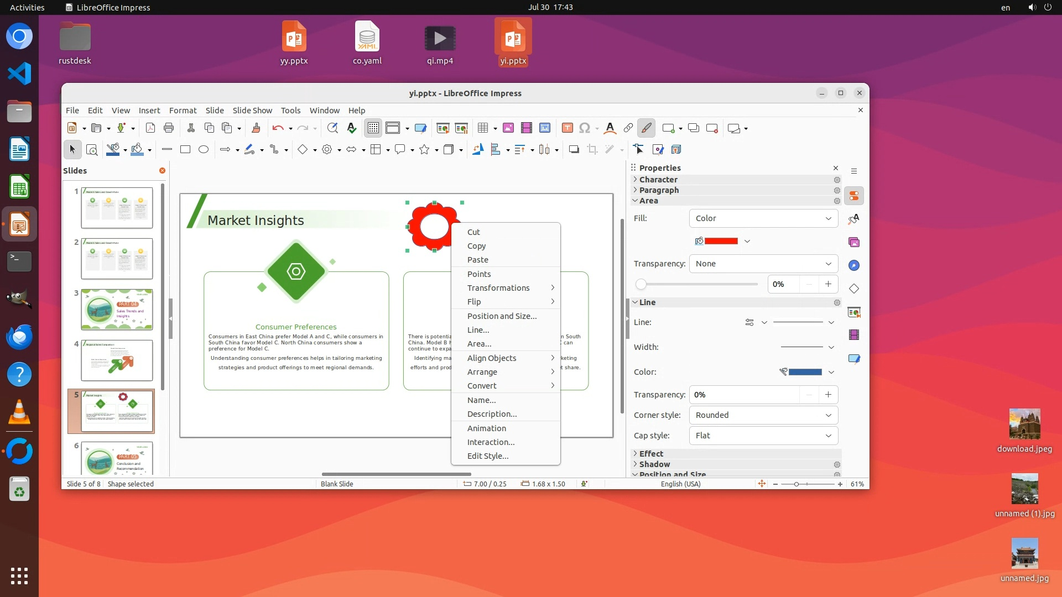The width and height of the screenshot is (1062, 597).
Task: Toggle the Display Grid button
Action: (x=373, y=128)
